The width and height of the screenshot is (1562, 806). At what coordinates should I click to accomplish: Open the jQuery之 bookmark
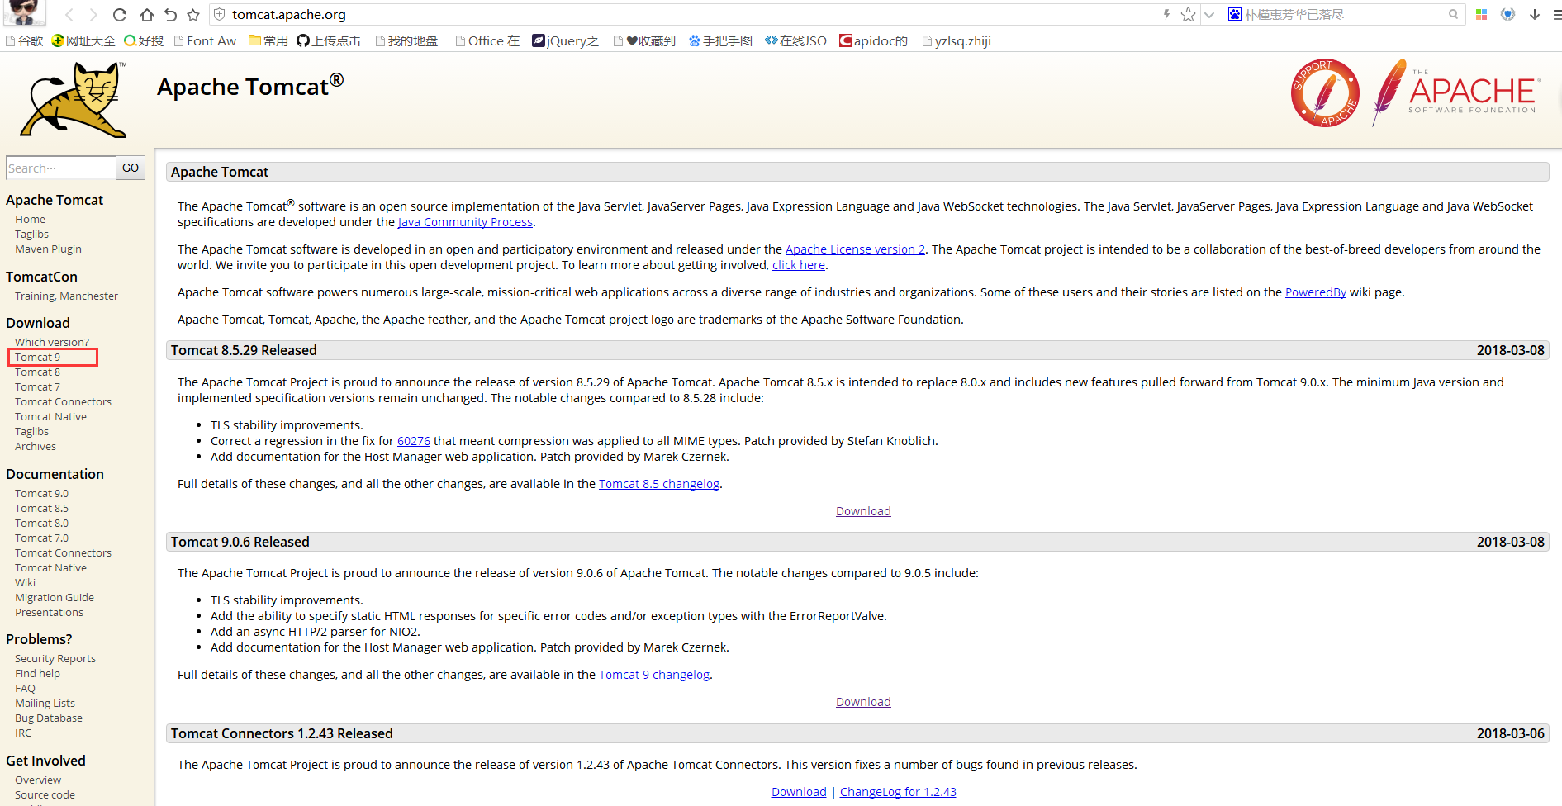[x=565, y=40]
